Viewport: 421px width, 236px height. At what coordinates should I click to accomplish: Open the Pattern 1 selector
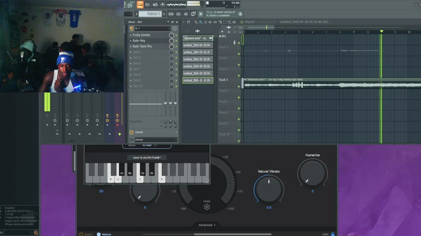pos(150,14)
